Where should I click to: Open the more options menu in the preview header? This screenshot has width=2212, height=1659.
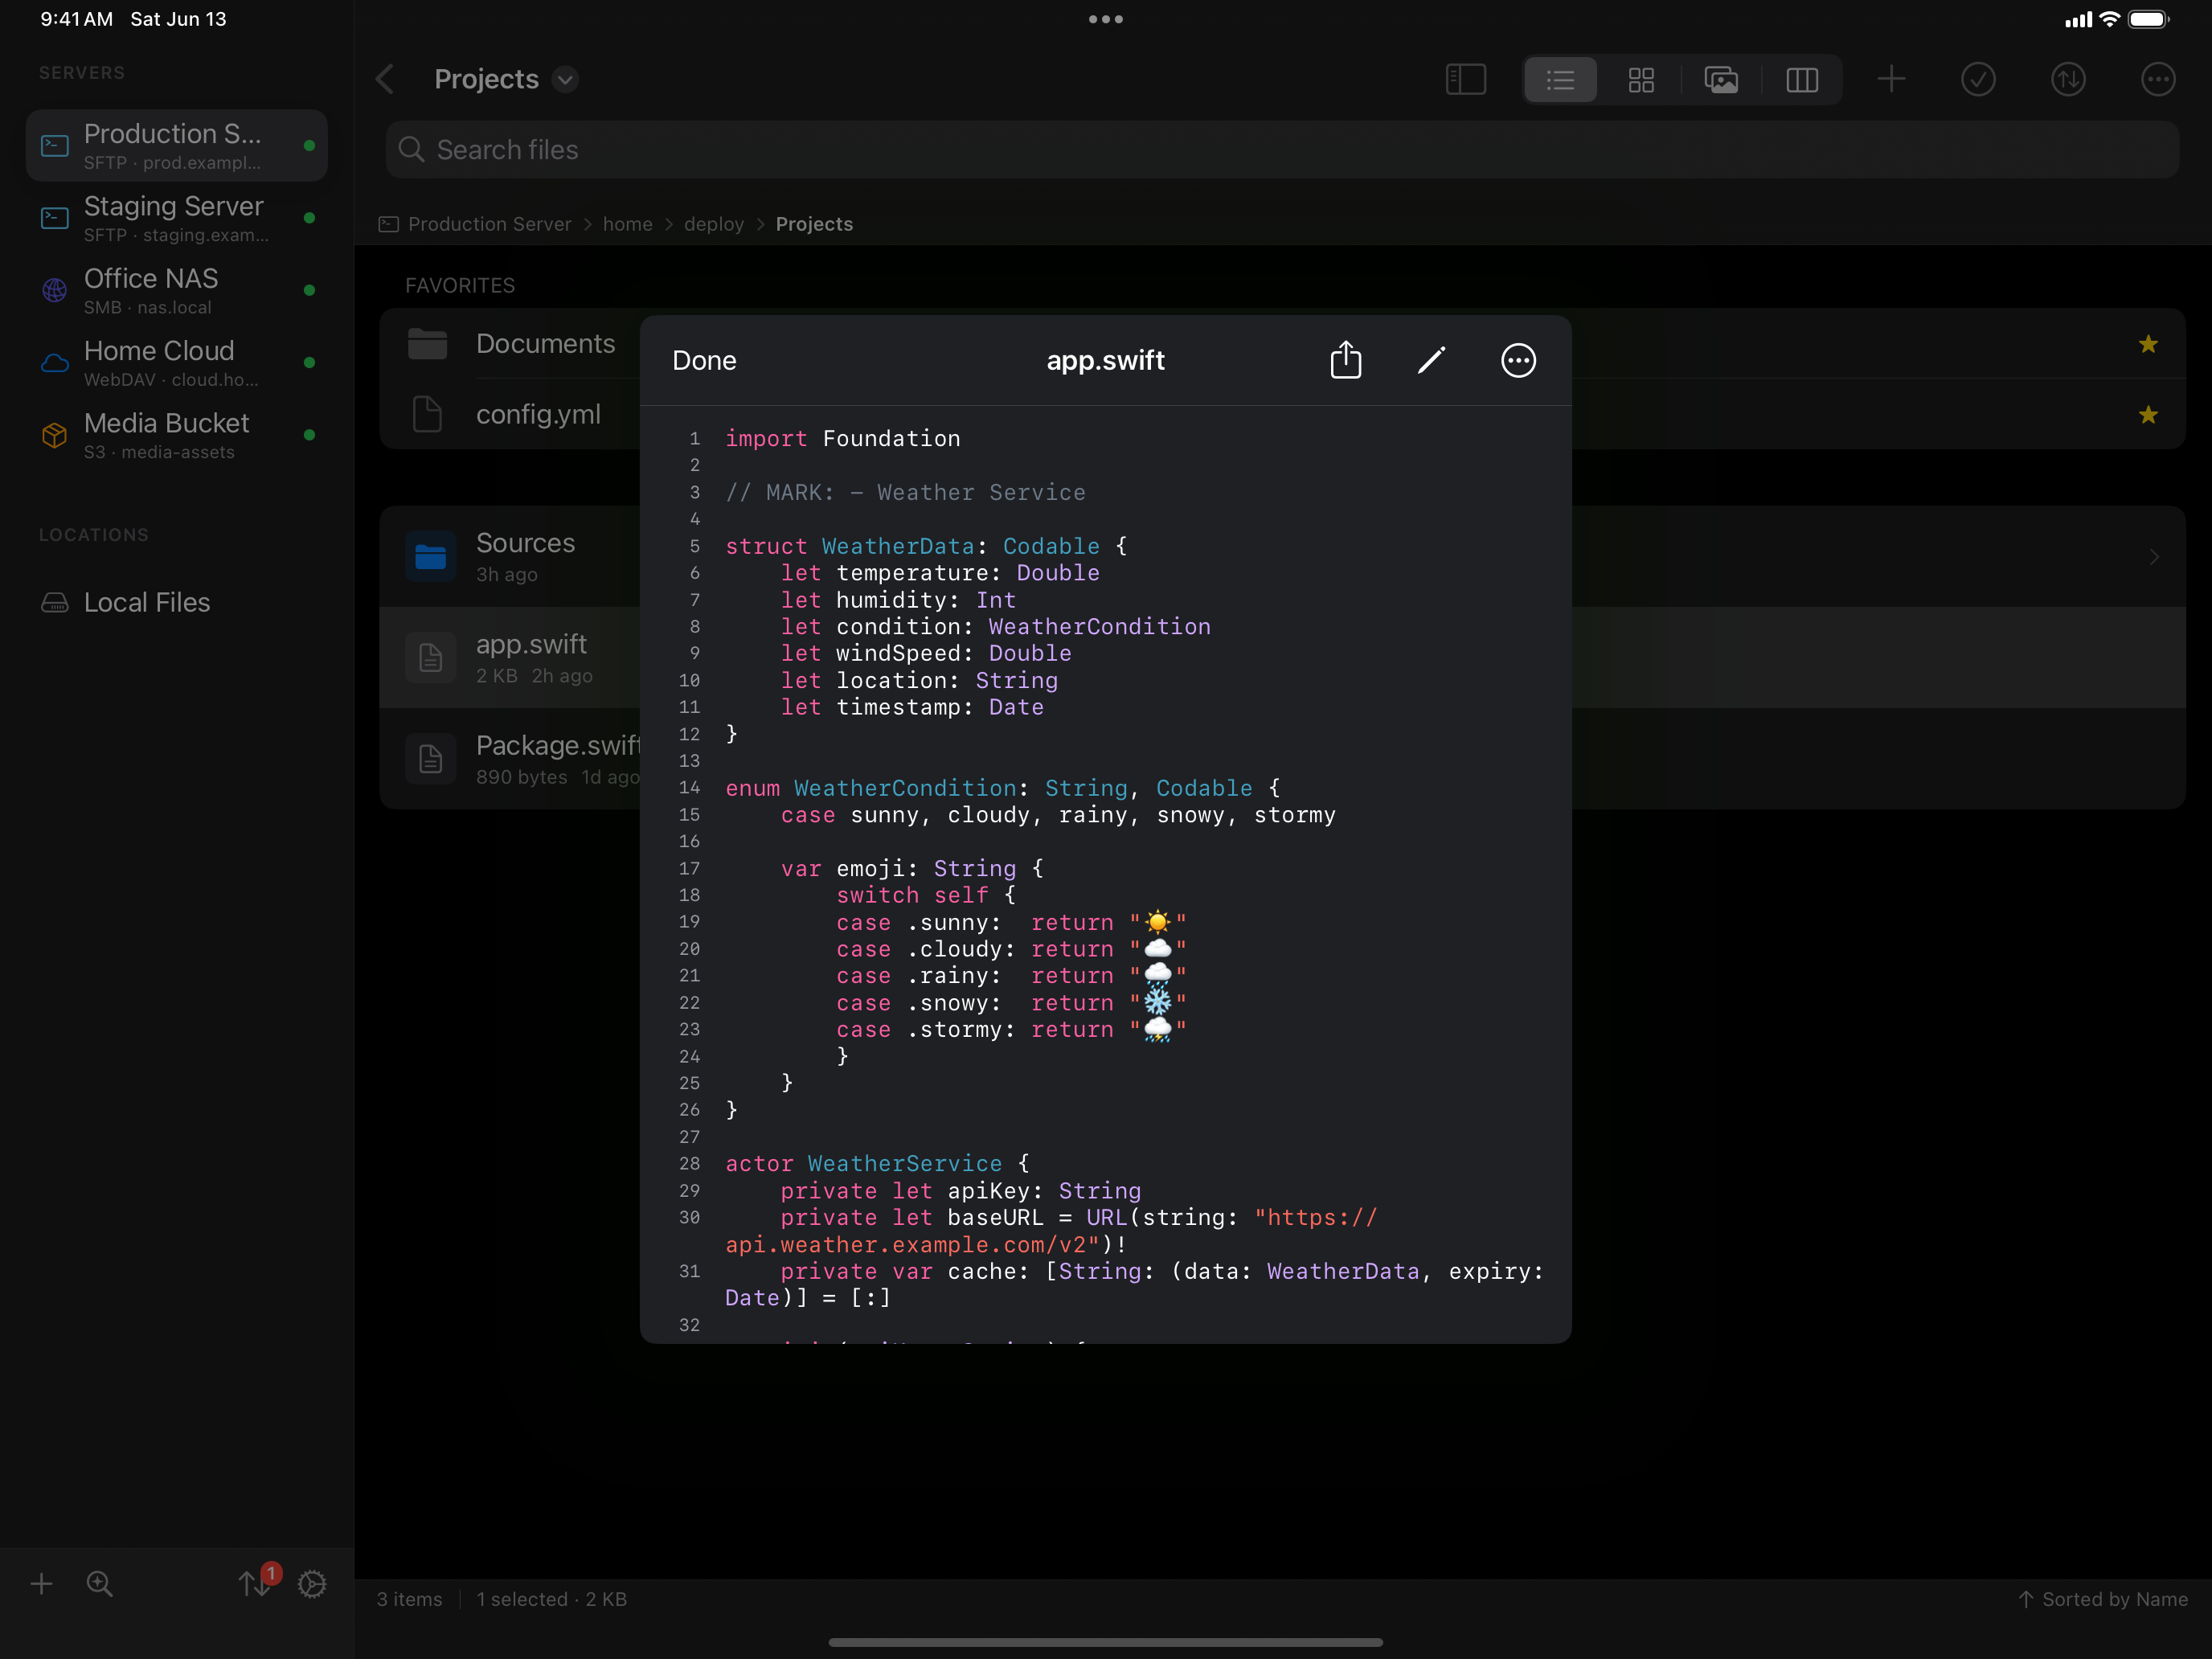coord(1518,360)
